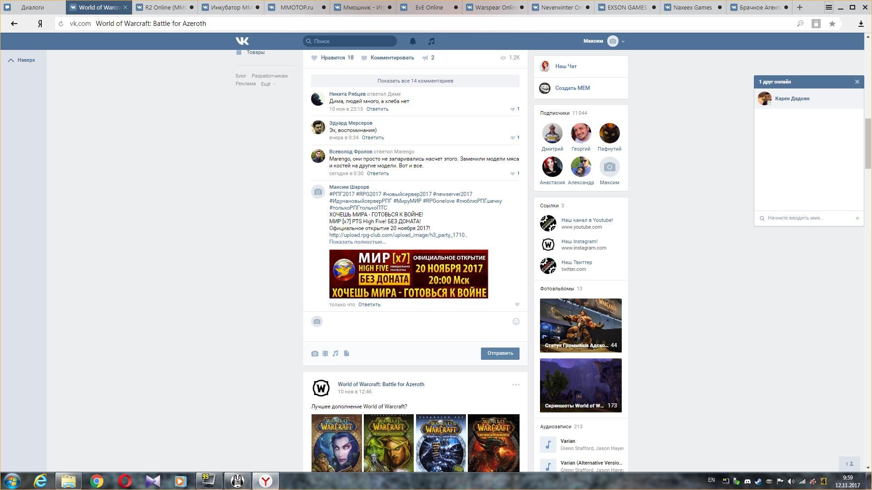Attach audio using music icon below comment box
This screenshot has width=872, height=490.
[336, 353]
